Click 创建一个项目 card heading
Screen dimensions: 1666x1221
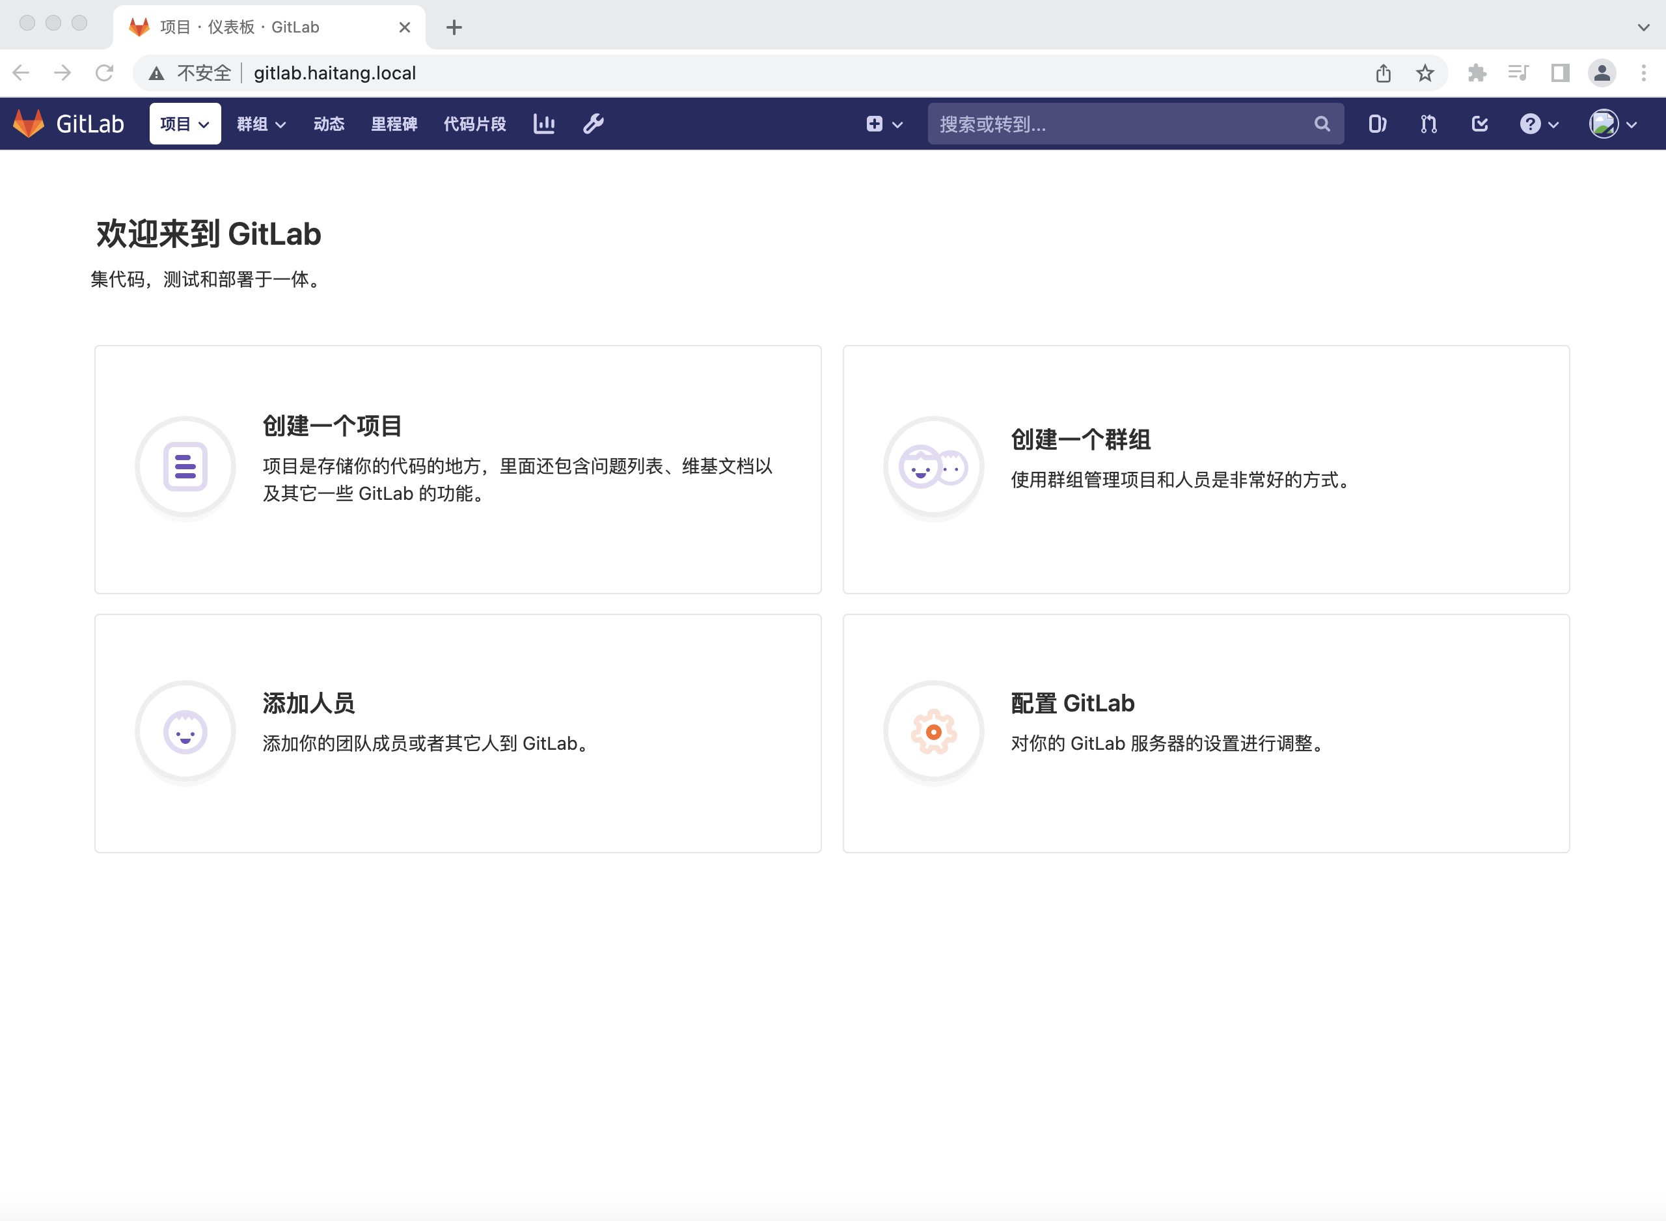(333, 426)
